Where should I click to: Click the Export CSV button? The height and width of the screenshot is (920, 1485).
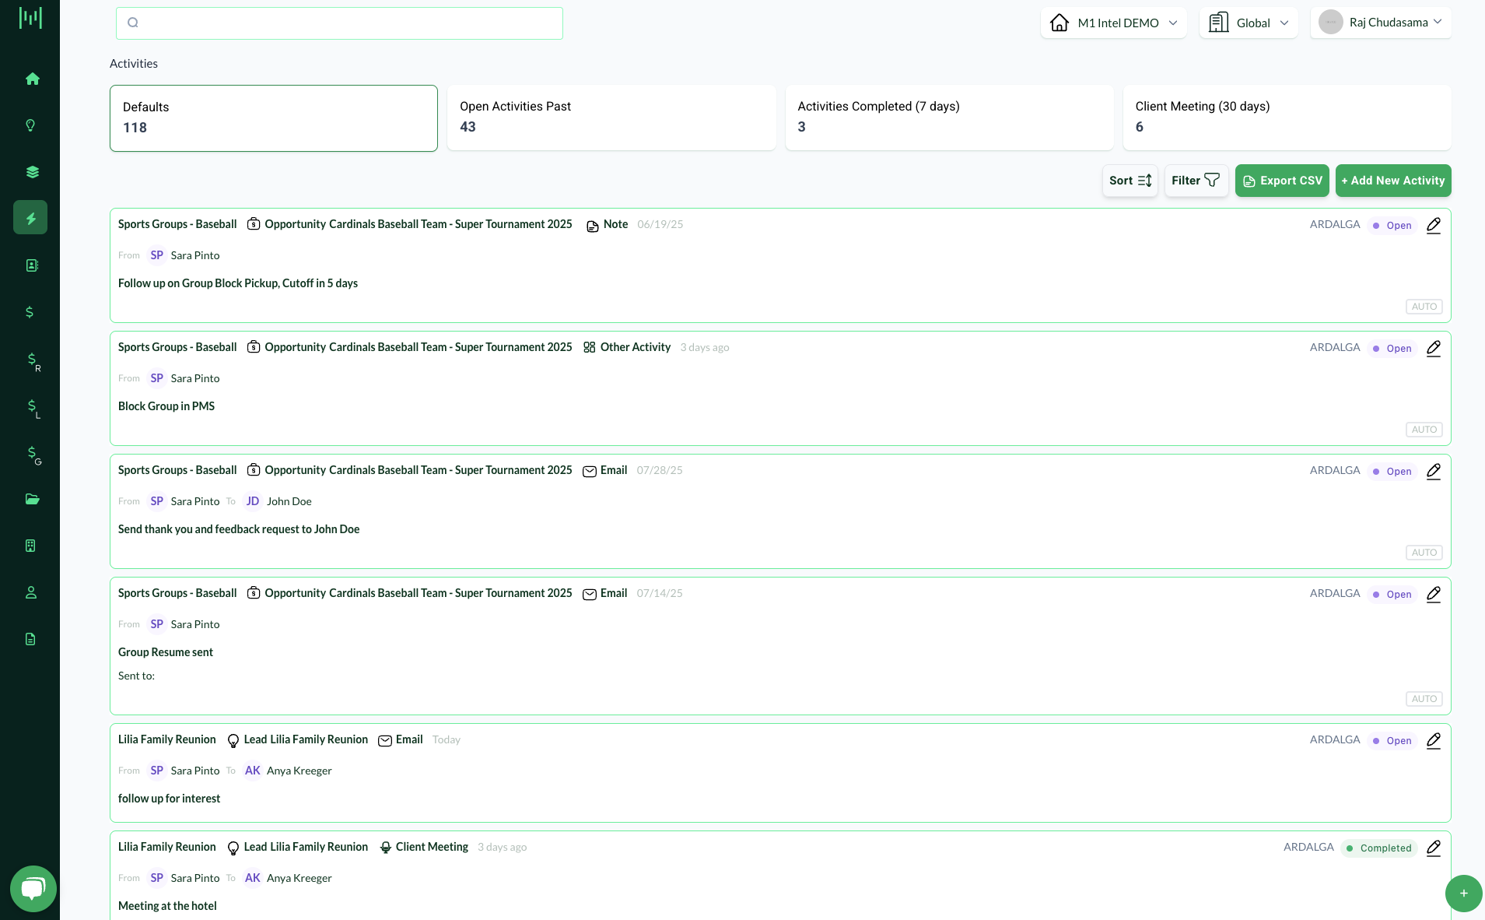tap(1282, 181)
